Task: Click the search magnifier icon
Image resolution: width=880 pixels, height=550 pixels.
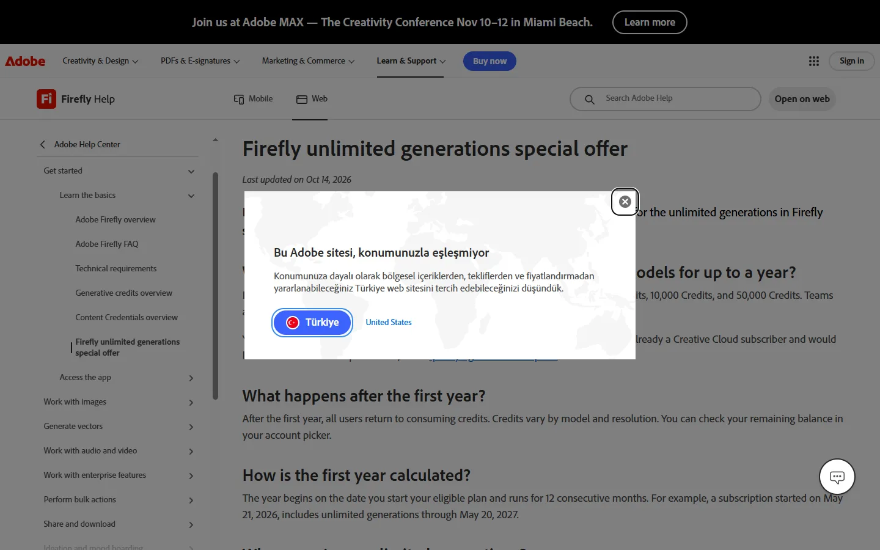Action: coord(590,99)
